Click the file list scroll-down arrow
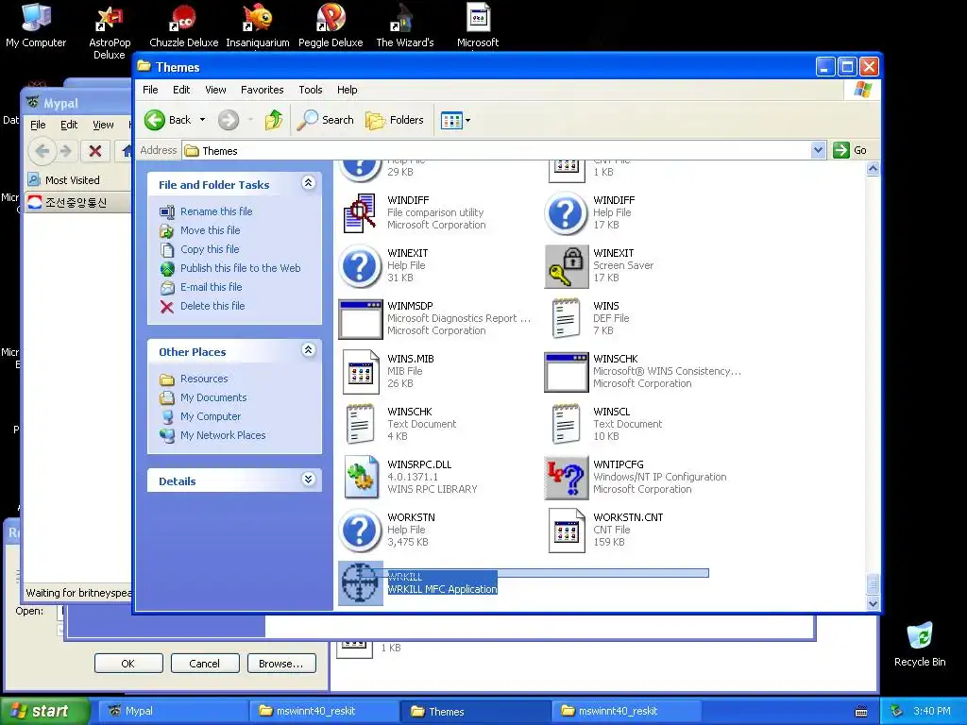The width and height of the screenshot is (967, 725). tap(873, 603)
